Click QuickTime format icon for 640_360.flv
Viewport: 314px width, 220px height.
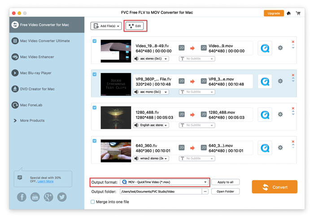pos(265,148)
